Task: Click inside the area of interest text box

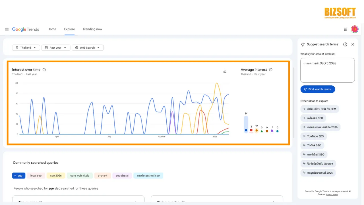Action: 327,70
